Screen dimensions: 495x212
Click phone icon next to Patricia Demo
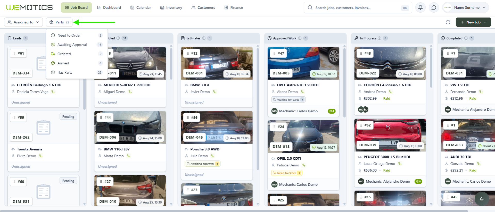304,165
